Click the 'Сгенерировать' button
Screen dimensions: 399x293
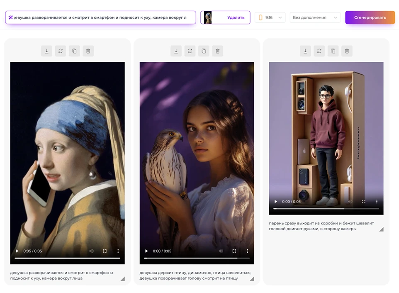370,17
